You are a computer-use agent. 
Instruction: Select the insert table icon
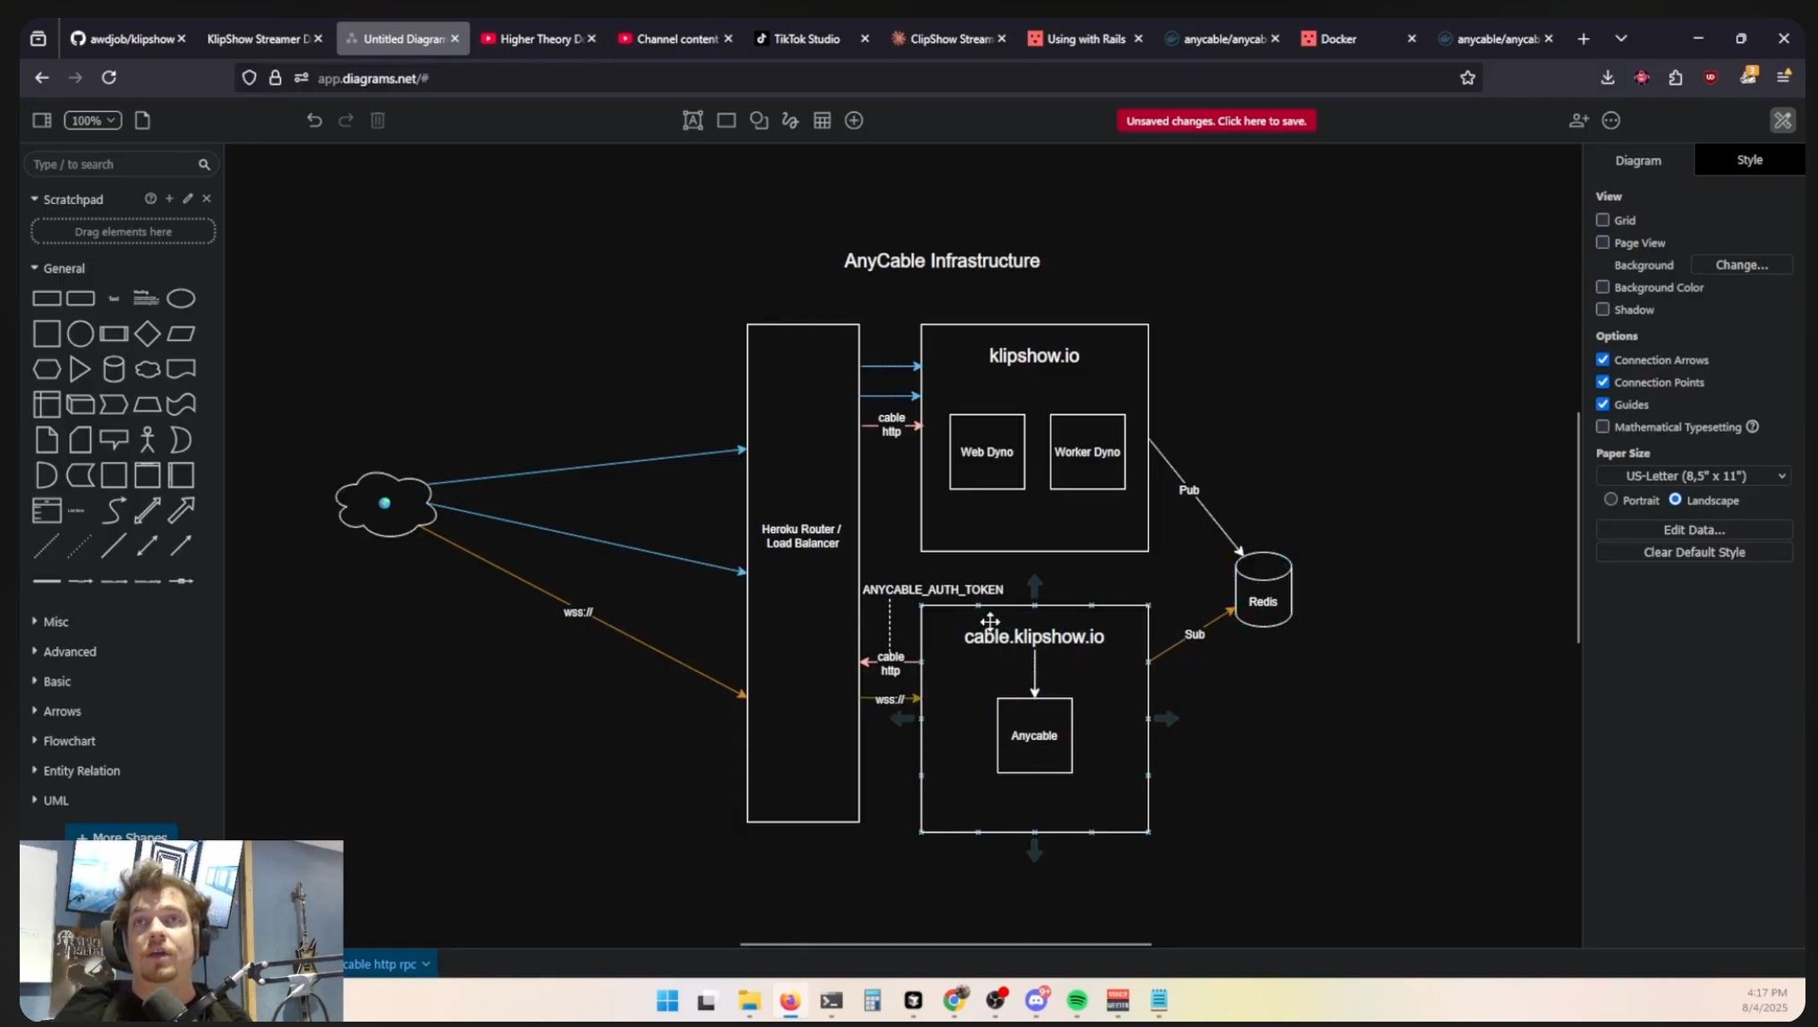[822, 120]
